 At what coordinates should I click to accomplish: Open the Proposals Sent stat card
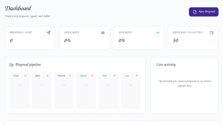tap(30, 38)
